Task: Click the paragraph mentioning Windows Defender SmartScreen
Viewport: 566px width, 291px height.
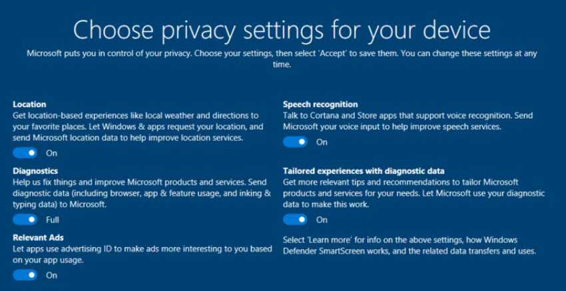Action: pos(409,246)
